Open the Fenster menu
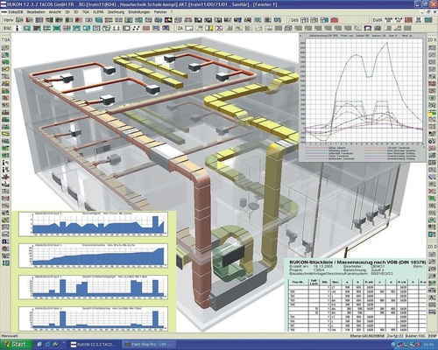 point(160,12)
